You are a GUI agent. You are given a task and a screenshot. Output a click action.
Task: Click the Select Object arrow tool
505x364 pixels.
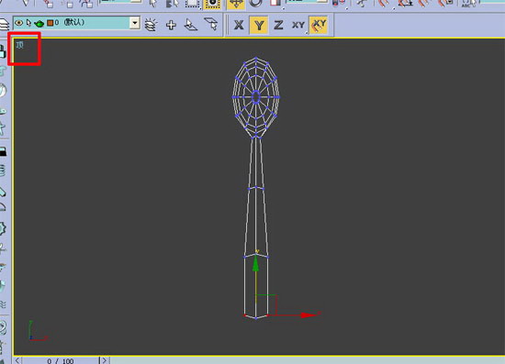point(153,4)
